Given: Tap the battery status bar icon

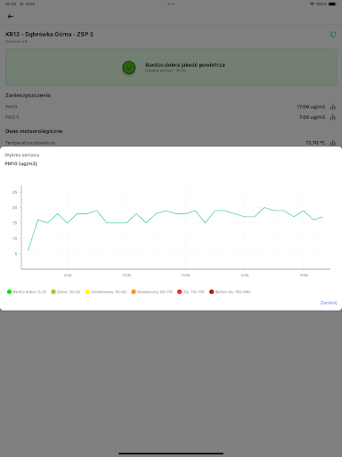Looking at the screenshot, I should (x=333, y=4).
